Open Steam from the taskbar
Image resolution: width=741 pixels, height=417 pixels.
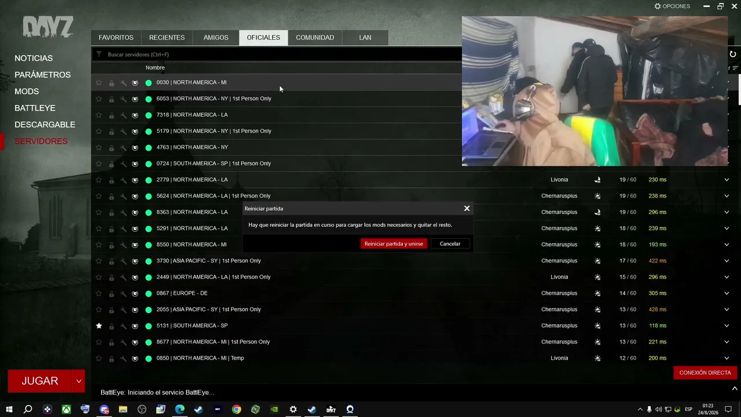pos(199,409)
